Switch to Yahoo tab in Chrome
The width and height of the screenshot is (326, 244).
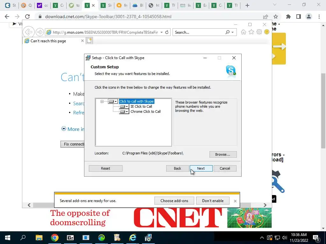pos(42,5)
